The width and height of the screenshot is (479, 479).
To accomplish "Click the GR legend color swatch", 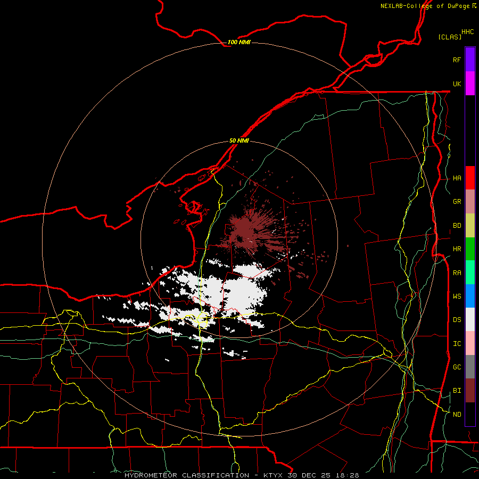I will pos(470,202).
